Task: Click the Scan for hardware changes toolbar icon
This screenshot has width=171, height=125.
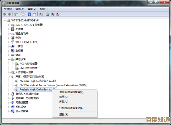Action: click(x=42, y=14)
